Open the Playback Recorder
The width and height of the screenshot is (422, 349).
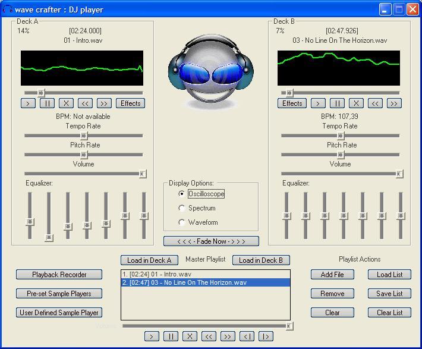59,275
